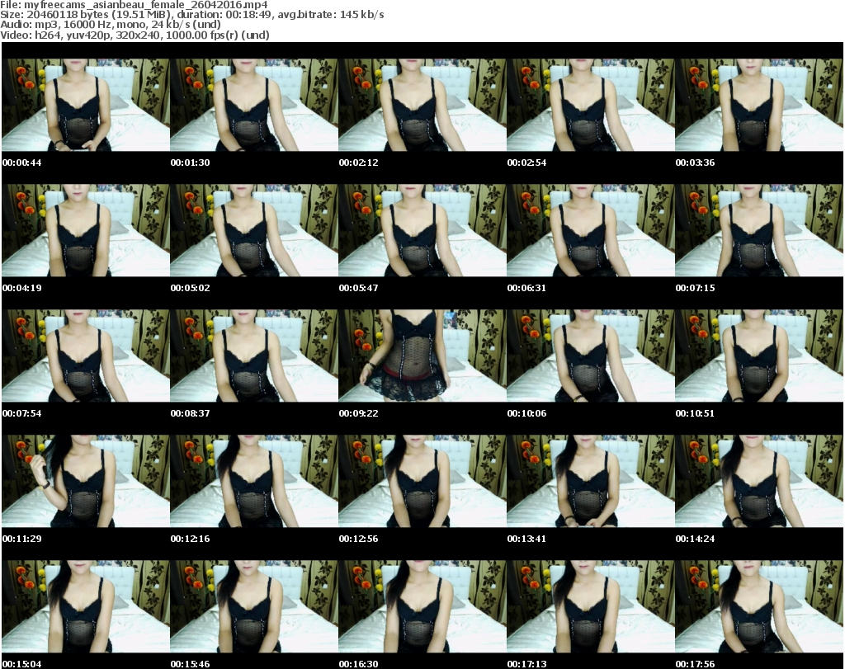Open the thumbnail above timestamp 00:17:56
The width and height of the screenshot is (845, 669).
click(759, 606)
